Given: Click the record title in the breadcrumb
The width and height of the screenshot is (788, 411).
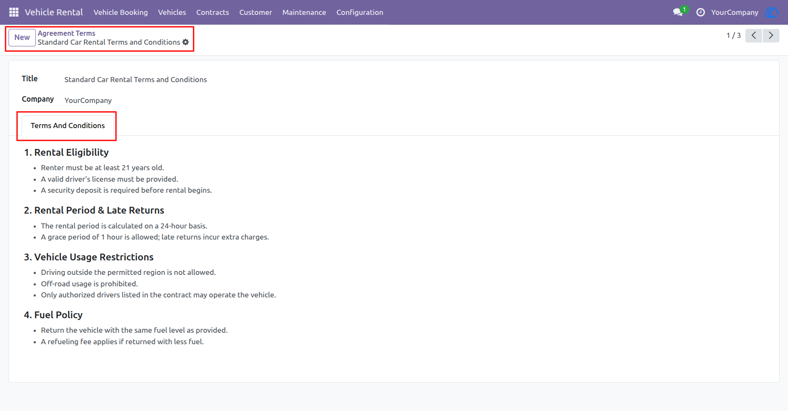Looking at the screenshot, I should 109,42.
